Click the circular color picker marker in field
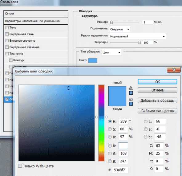Image resolution: width=182 pixels, height=176 pixels. click(x=68, y=88)
